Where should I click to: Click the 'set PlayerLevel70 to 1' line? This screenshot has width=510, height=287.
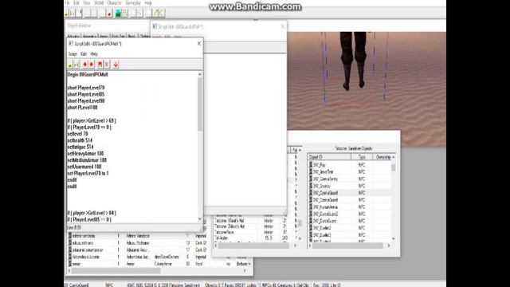[x=88, y=174]
